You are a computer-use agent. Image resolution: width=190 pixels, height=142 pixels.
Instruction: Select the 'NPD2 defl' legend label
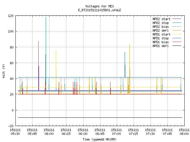(161, 30)
